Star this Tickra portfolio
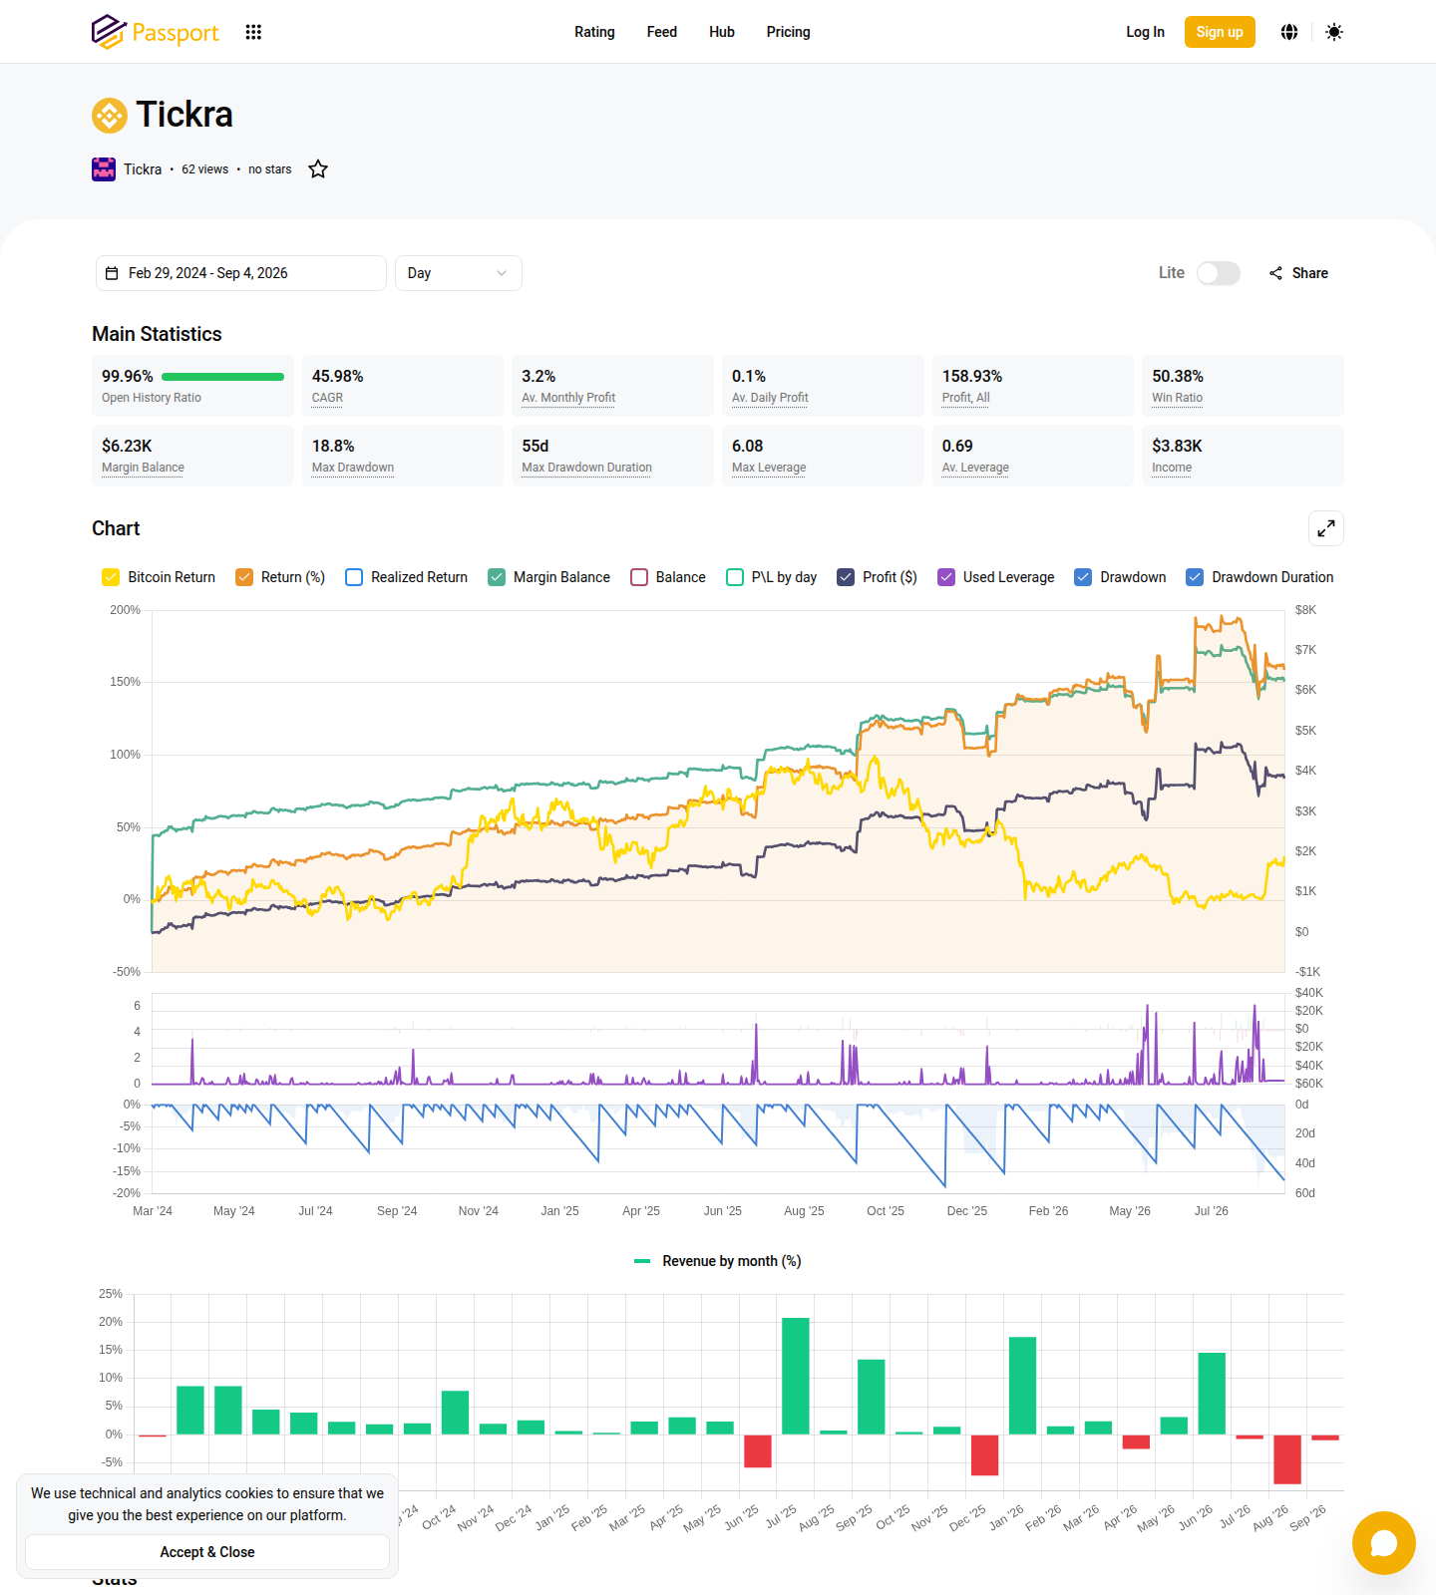Screen dimensions: 1436x1595 coord(318,169)
